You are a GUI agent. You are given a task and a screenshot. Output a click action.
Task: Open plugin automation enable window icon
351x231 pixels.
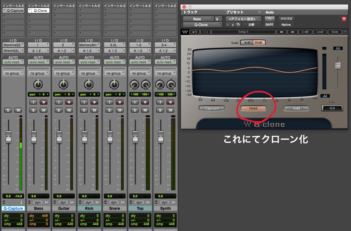click(x=269, y=19)
